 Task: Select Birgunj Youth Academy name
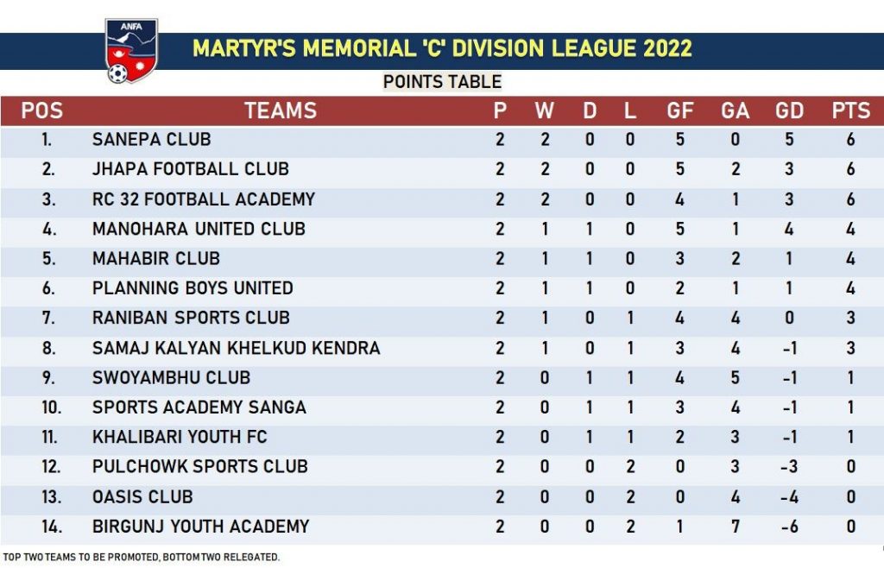tap(200, 527)
